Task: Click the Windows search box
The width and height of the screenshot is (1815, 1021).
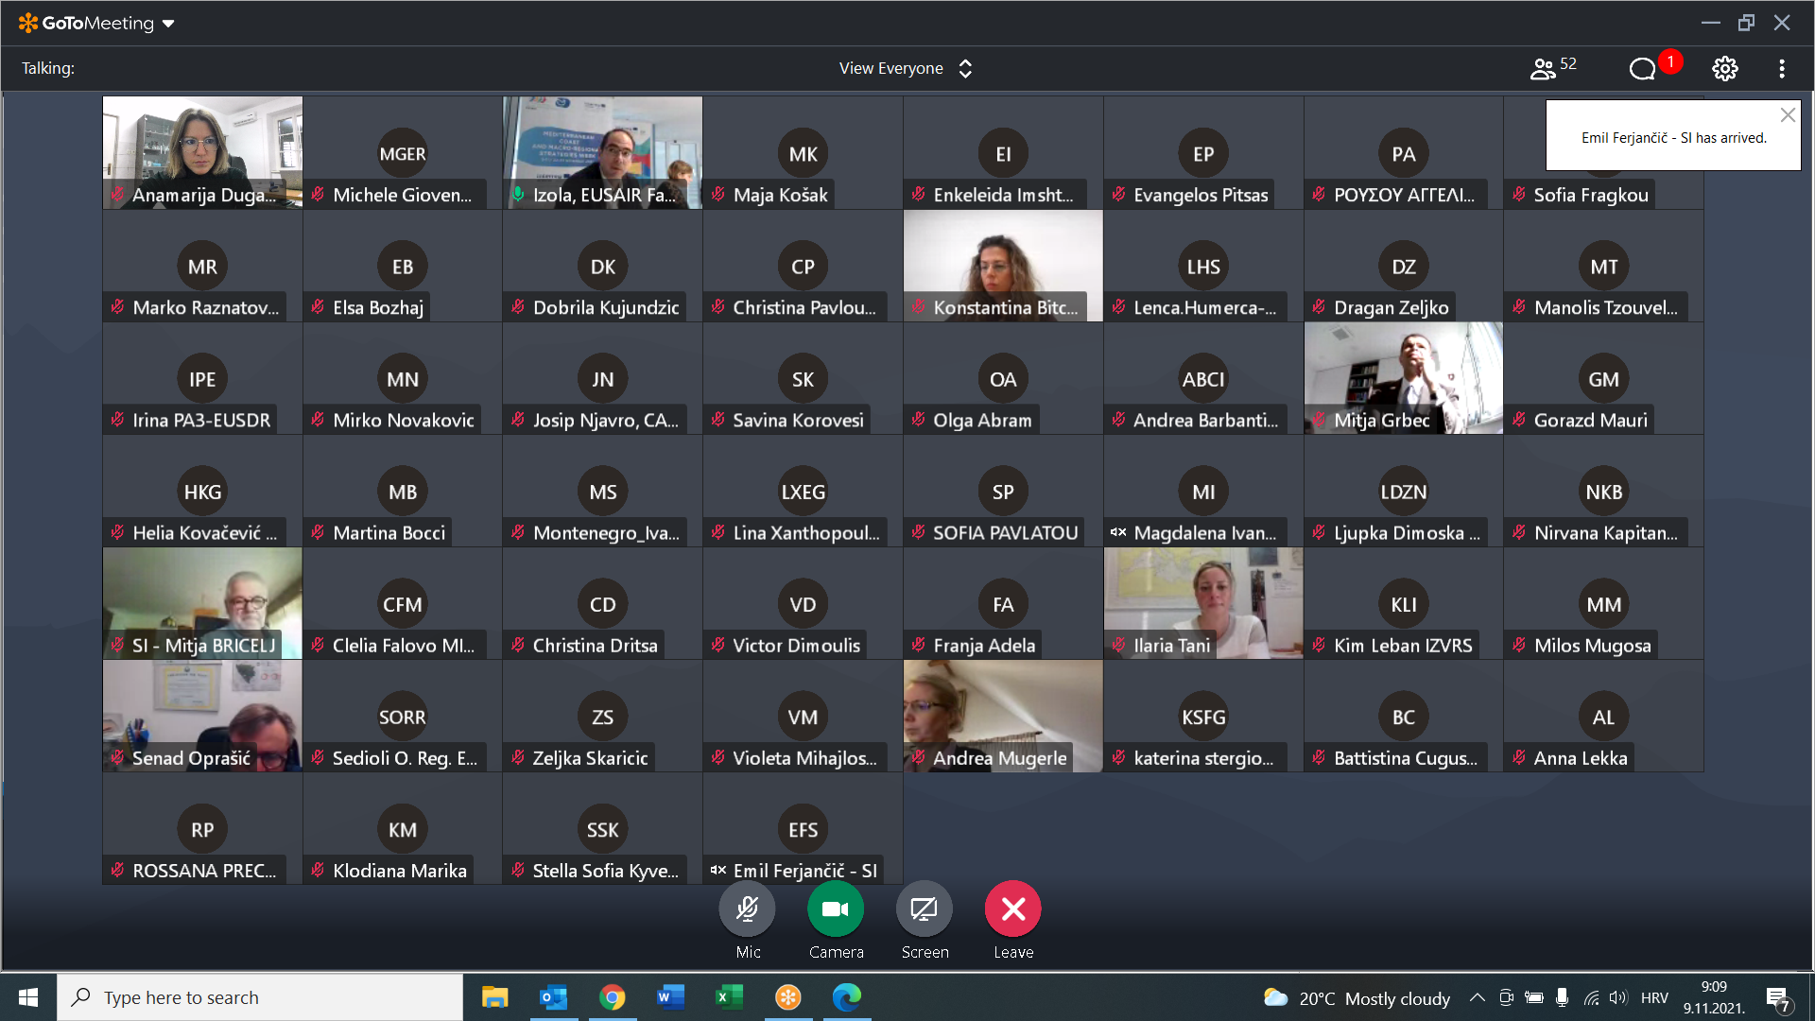Action: 260,997
